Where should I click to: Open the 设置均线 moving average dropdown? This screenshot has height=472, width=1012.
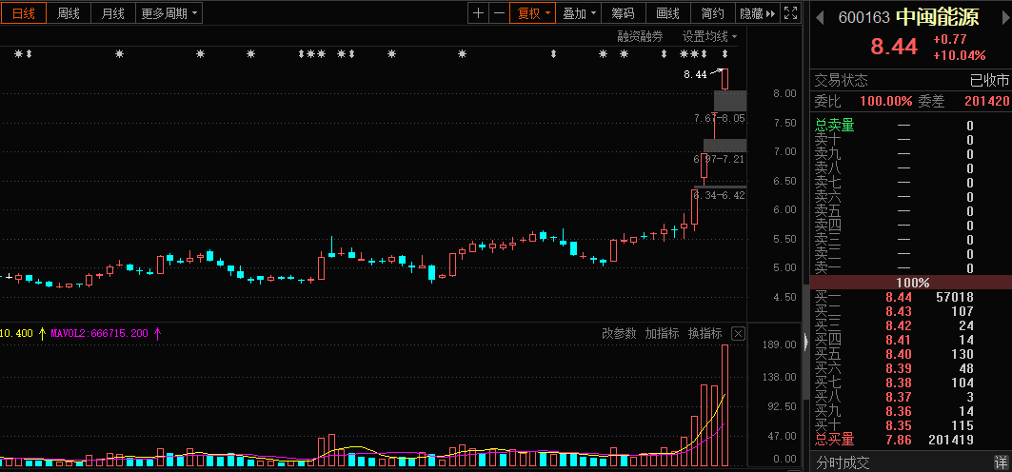(x=709, y=36)
